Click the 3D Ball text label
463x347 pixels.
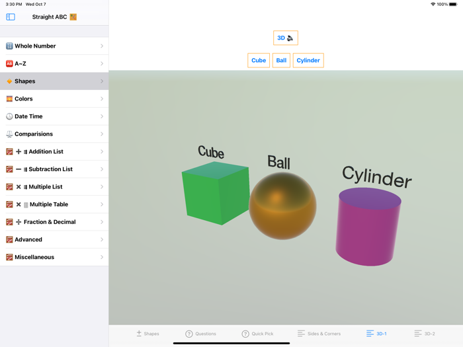pos(278,162)
